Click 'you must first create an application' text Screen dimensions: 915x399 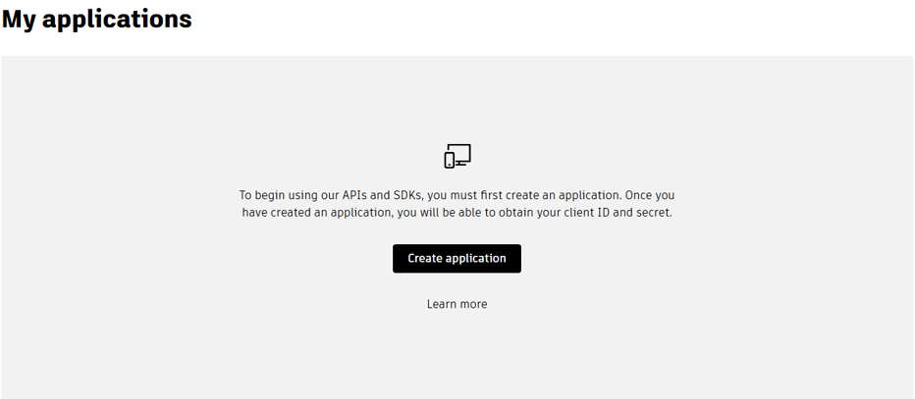pos(522,195)
